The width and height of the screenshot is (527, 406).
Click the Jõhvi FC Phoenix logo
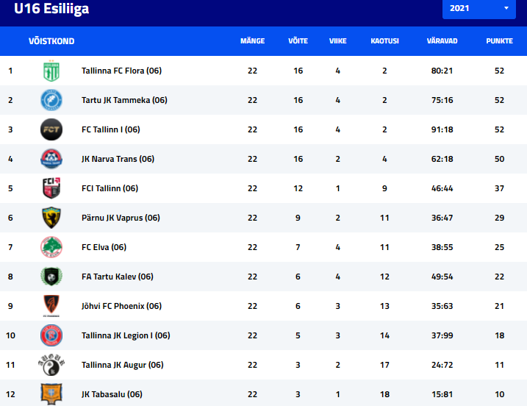pyautogui.click(x=51, y=306)
